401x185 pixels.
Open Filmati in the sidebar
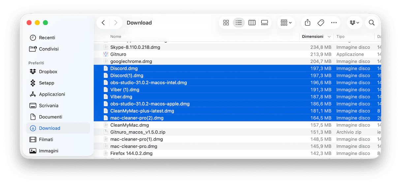click(58, 140)
